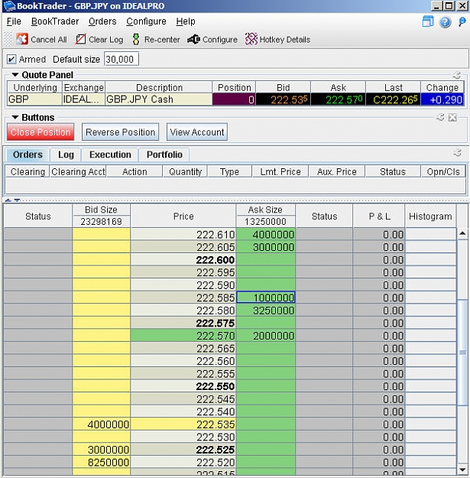Click the ladder vertical scrollbar thumb
The height and width of the screenshot is (478, 470).
tap(462, 353)
